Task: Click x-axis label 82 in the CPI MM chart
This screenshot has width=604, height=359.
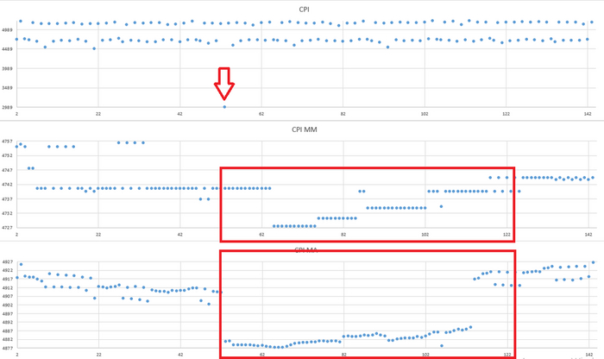Action: coord(343,235)
